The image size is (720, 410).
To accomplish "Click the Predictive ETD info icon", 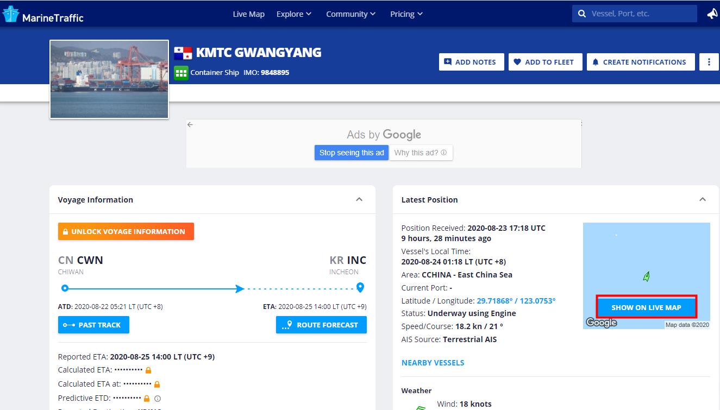I will 158,398.
